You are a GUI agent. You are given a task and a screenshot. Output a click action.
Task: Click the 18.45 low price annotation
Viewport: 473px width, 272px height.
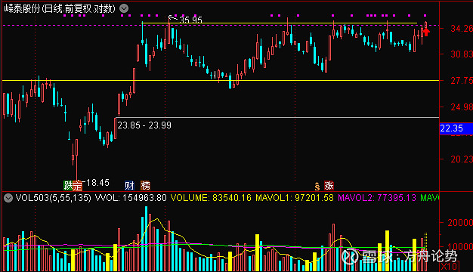tap(97, 183)
